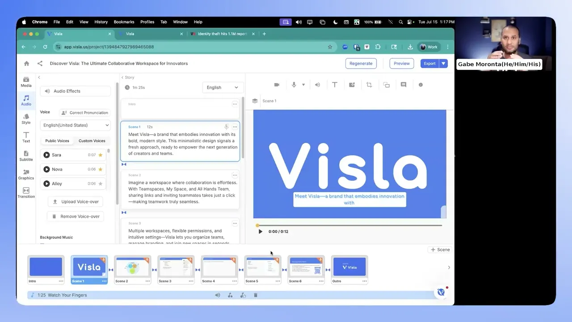Viewport: 572px width, 322px height.
Task: Open the Style panel in sidebar
Action: click(x=26, y=119)
